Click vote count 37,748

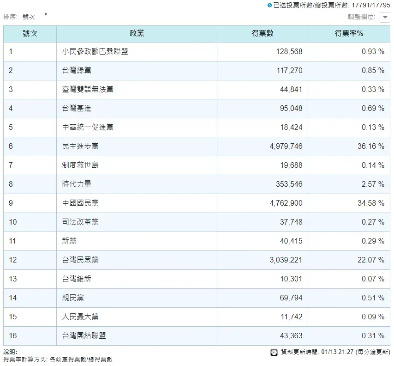click(291, 222)
